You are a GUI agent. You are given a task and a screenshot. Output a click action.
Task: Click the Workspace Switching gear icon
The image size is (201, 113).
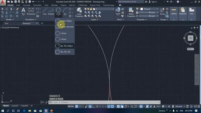pos(163,106)
